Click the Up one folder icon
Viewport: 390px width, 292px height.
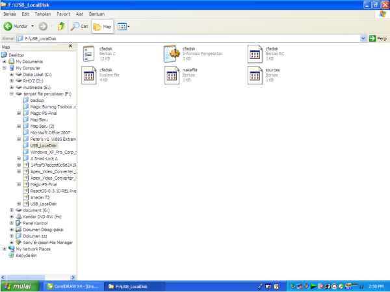tap(61, 27)
